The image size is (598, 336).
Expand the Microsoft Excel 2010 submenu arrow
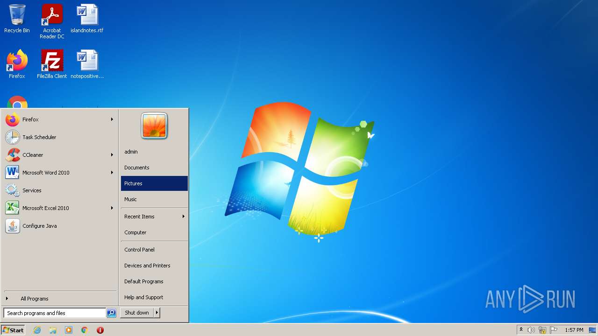point(112,208)
